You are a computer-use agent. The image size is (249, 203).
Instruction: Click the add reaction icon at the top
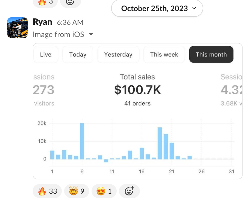[x=70, y=2]
